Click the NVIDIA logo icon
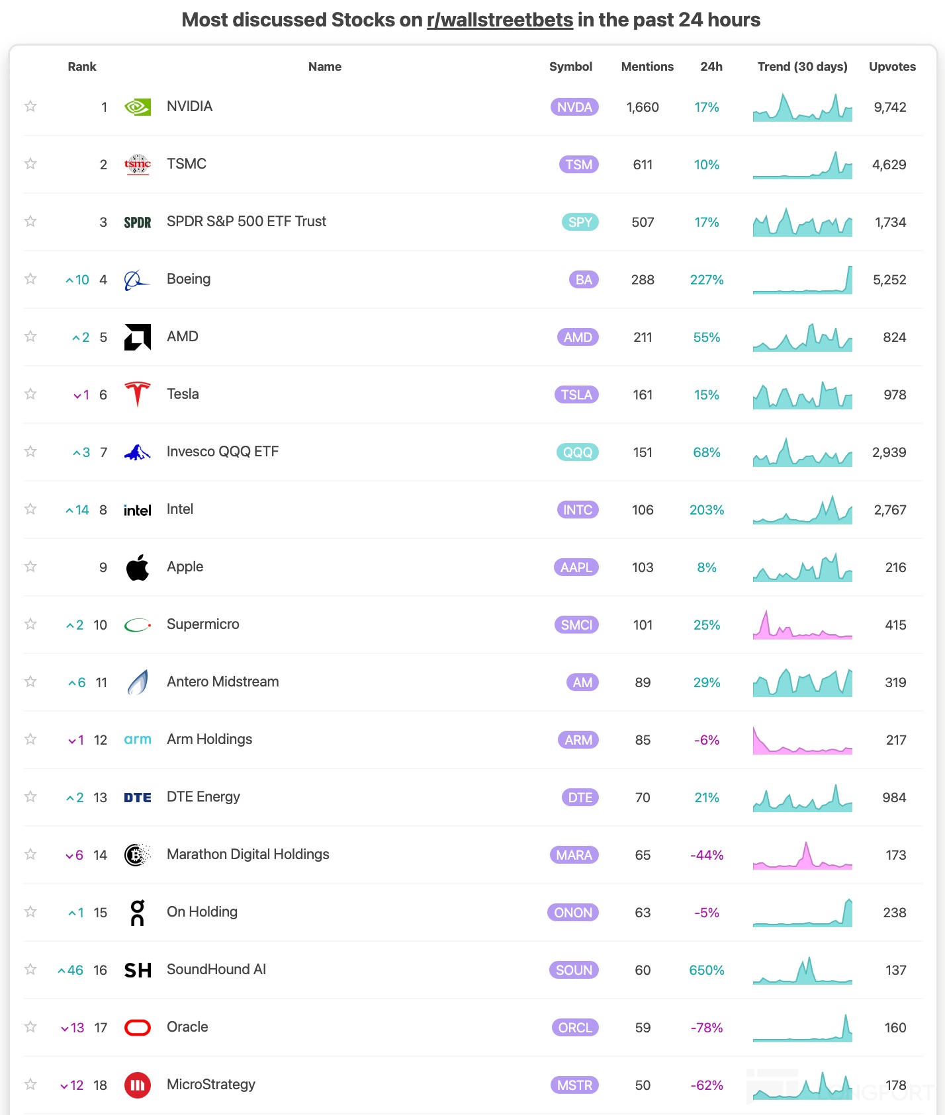Image resolution: width=945 pixels, height=1115 pixels. [x=138, y=107]
